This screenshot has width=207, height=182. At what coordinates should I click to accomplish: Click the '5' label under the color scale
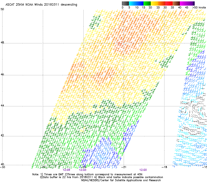pyautogui.click(x=129, y=8)
